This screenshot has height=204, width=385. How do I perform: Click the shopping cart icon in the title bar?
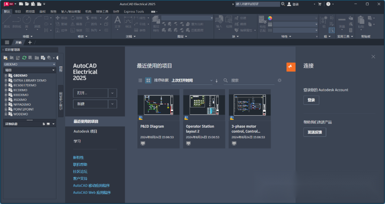click(x=320, y=4)
